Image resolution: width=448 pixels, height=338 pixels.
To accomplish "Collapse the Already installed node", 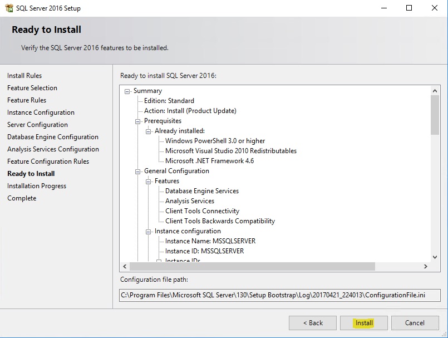I will [x=149, y=131].
